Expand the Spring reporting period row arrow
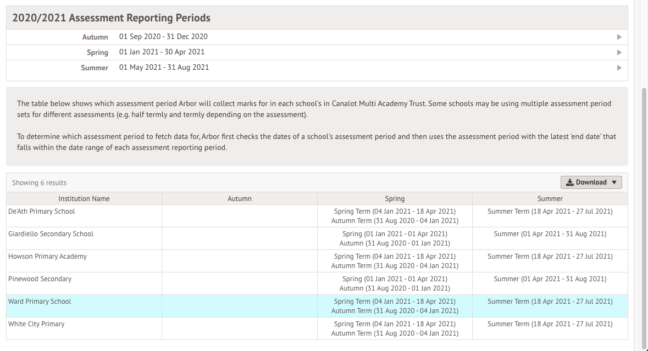 pyautogui.click(x=619, y=52)
